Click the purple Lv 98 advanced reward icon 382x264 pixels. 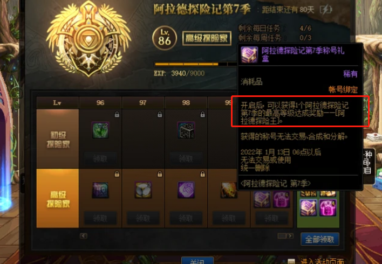point(186,190)
